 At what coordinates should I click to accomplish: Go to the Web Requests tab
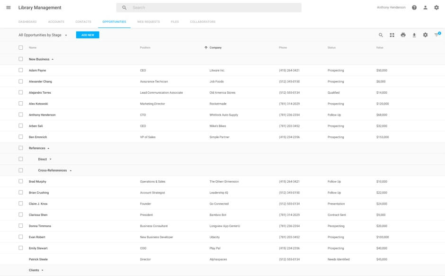(148, 22)
